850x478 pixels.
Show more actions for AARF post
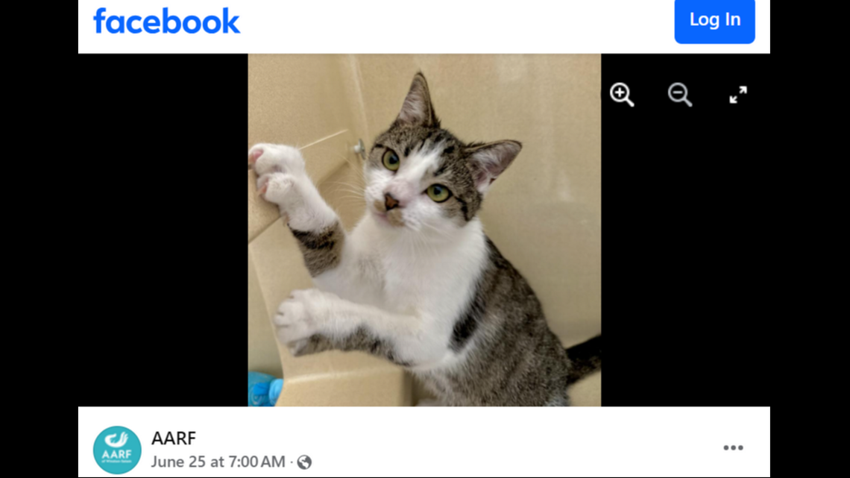coord(733,447)
